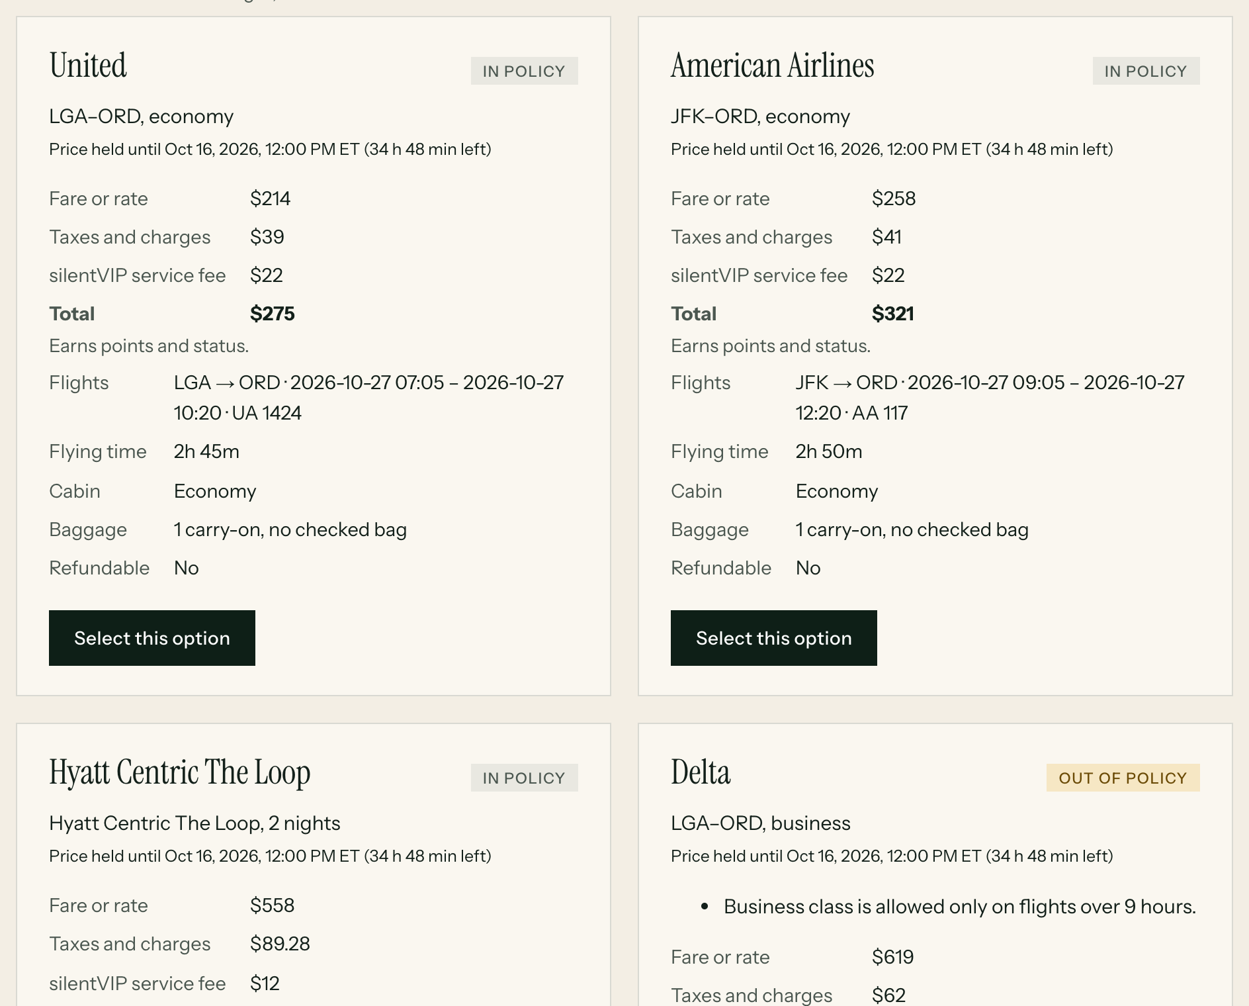This screenshot has height=1006, width=1249.
Task: Select the United LGA–ORD flight option
Action: [x=152, y=638]
